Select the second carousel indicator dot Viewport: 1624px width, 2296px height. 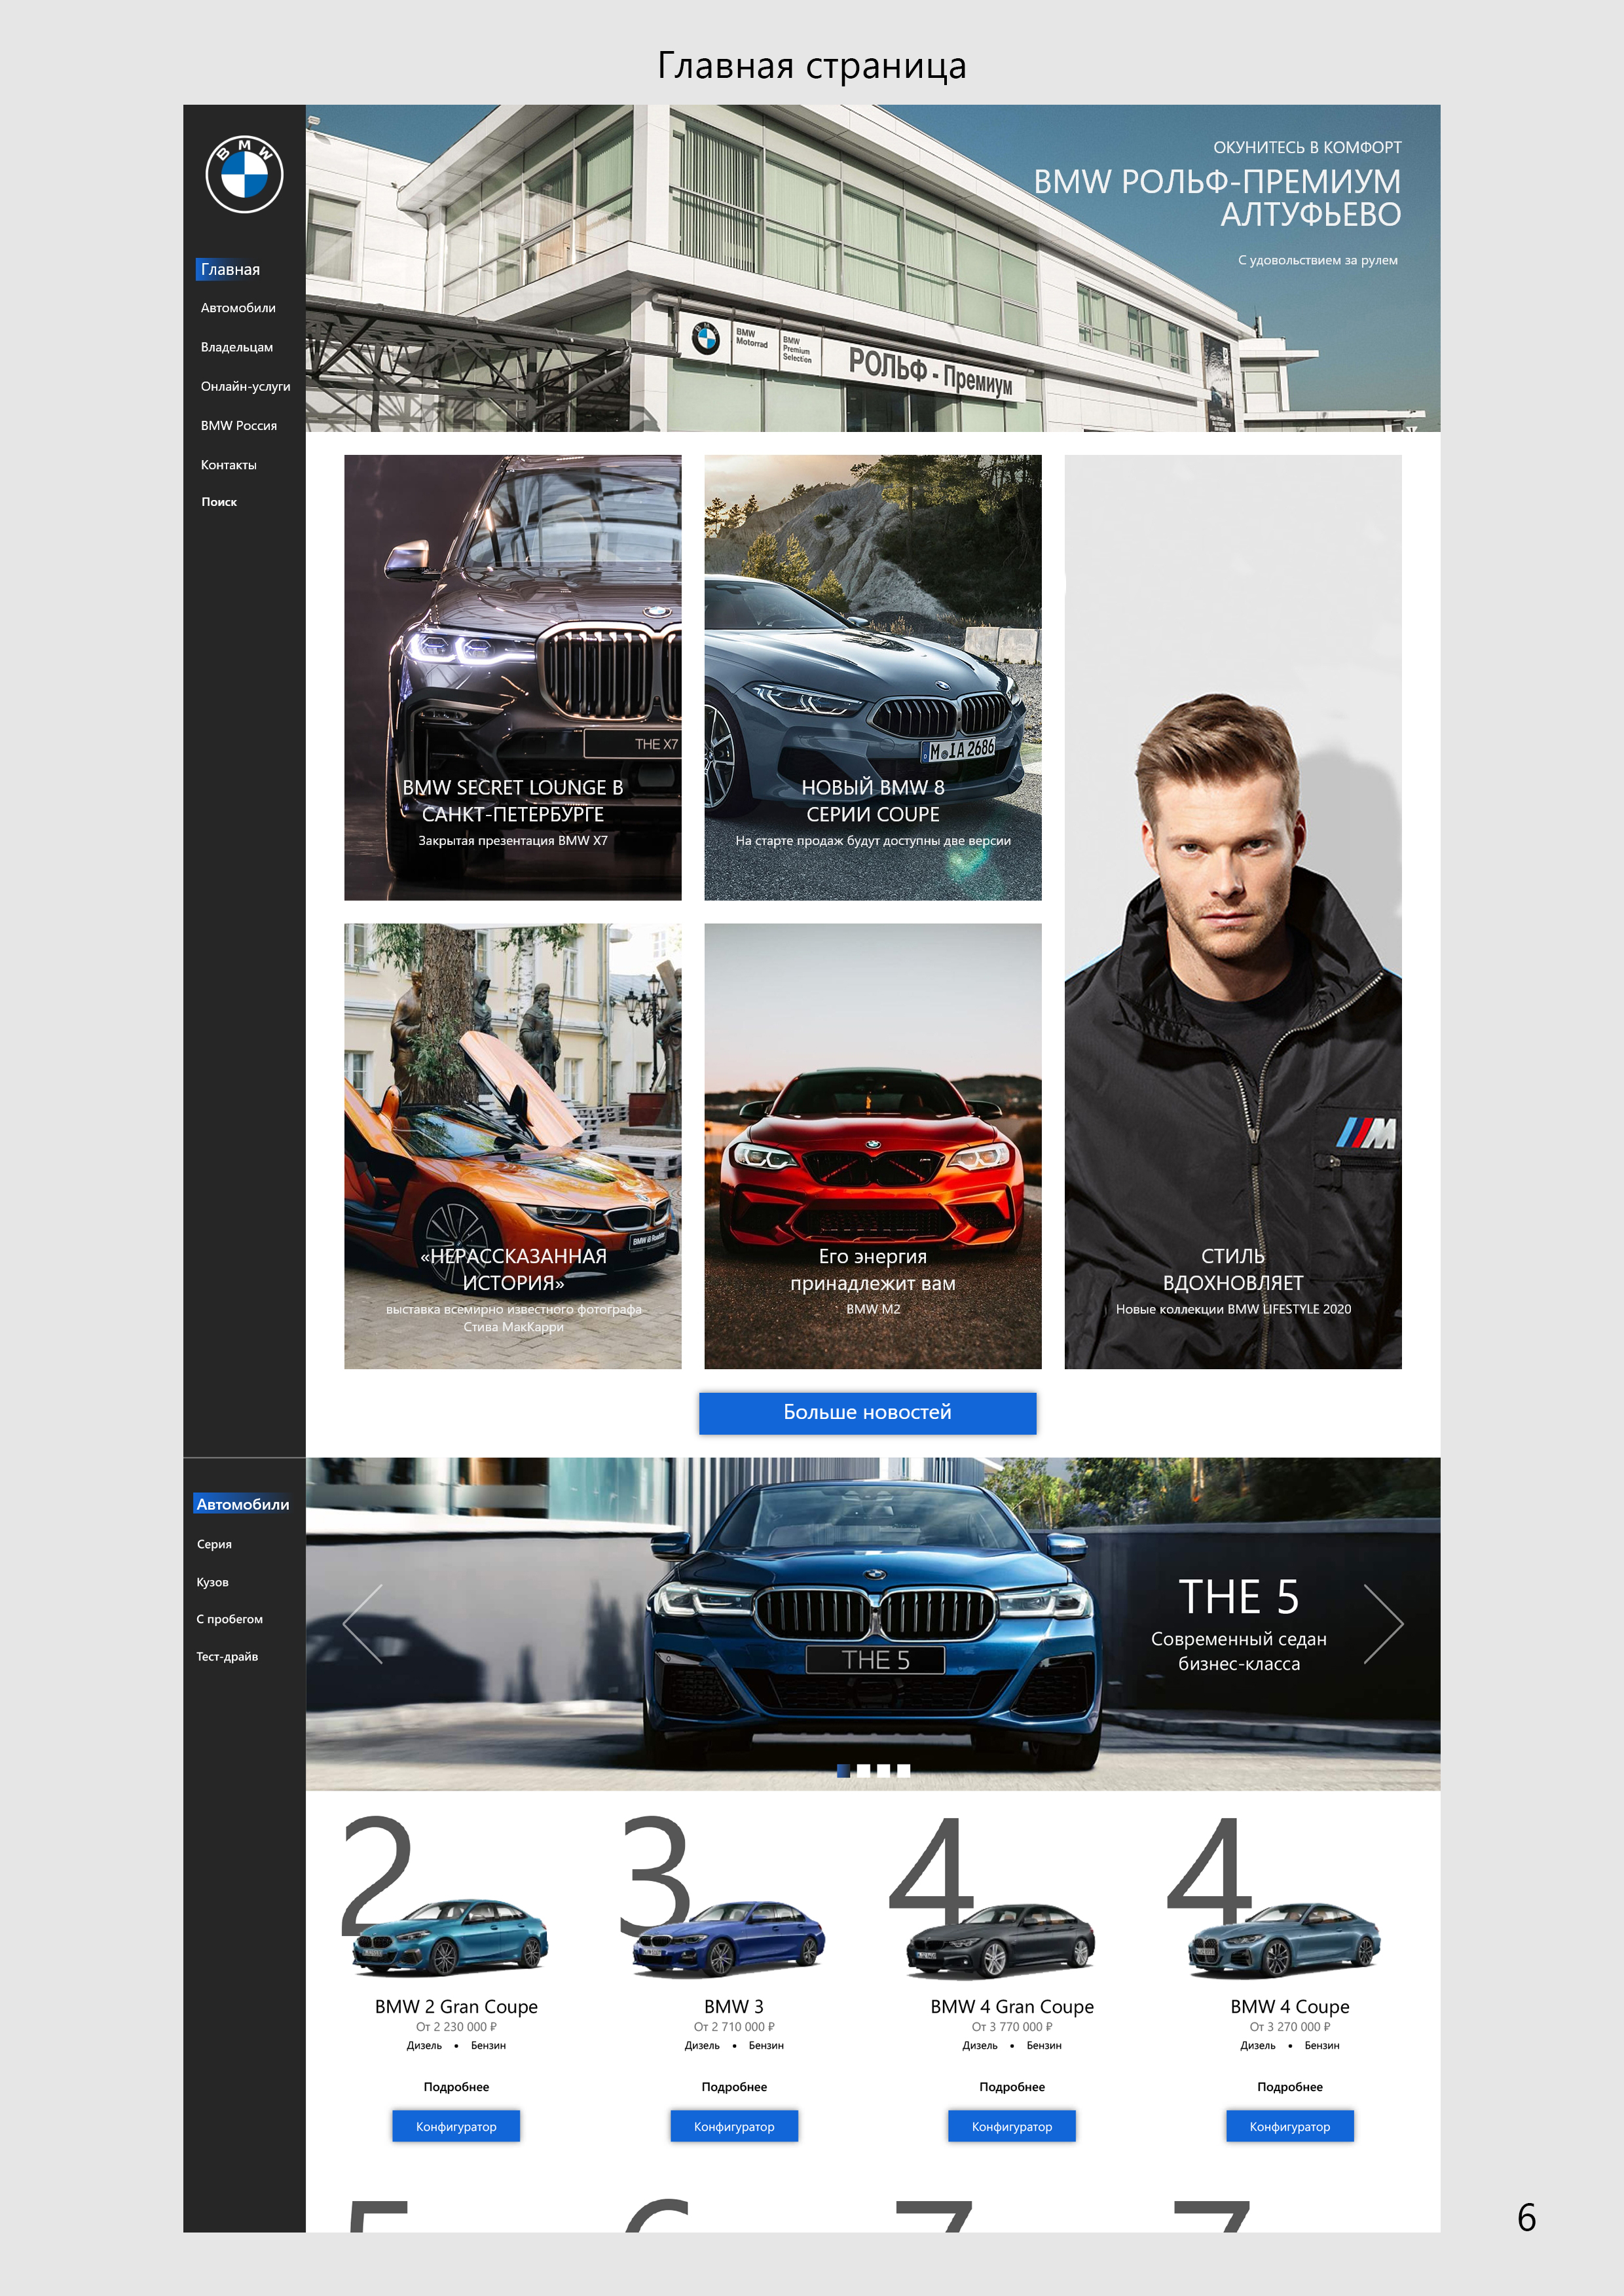click(864, 1770)
